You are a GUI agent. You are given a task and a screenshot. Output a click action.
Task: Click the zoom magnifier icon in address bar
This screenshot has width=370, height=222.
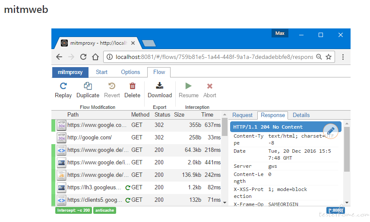coord(319,57)
